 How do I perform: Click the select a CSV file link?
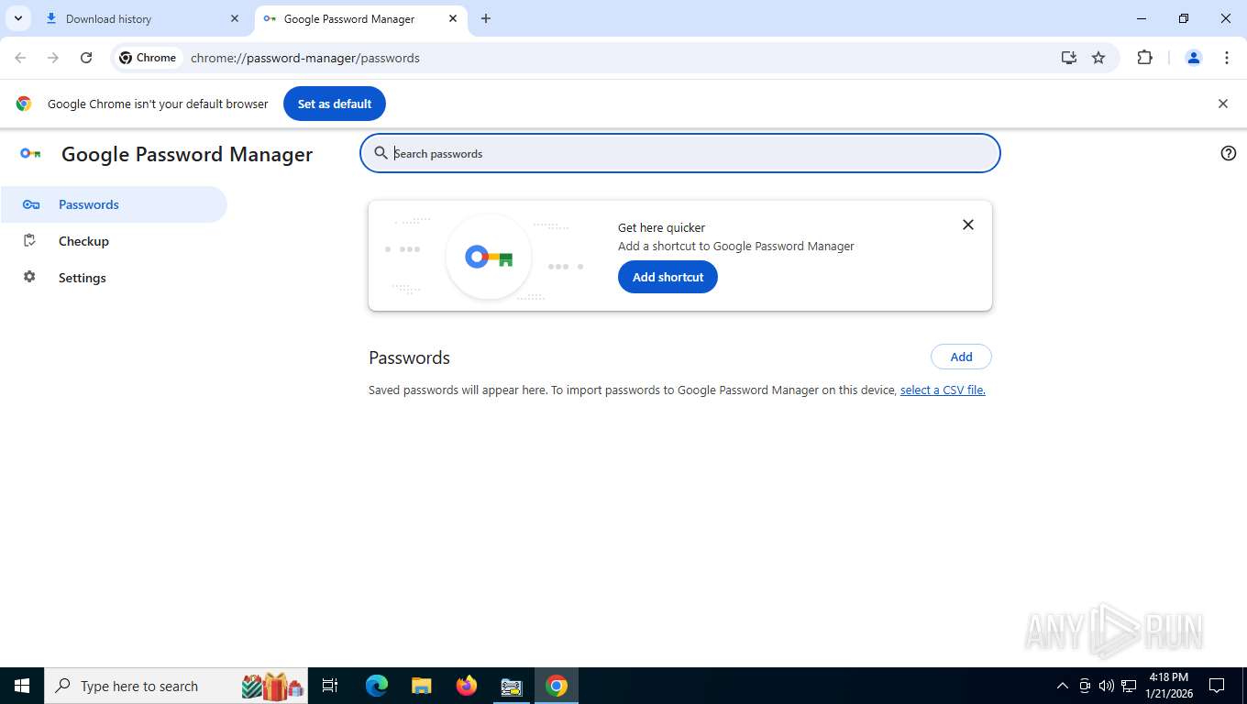pos(943,390)
